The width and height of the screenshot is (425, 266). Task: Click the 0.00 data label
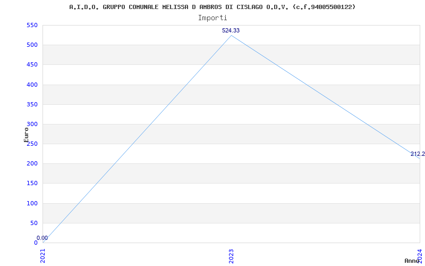[42, 238]
